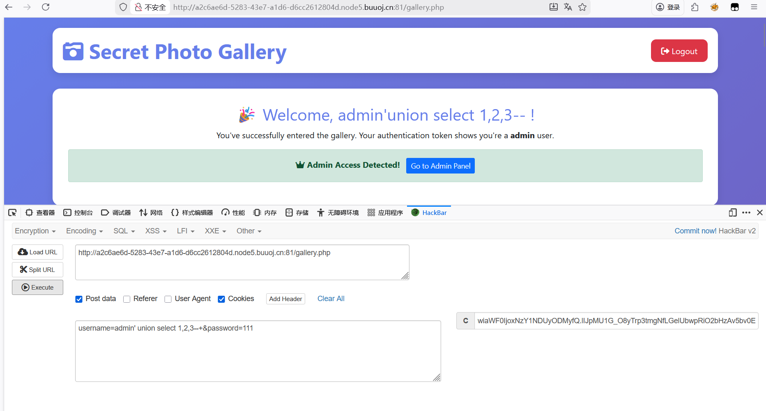766x411 pixels.
Task: Expand the XSS dropdown menu
Action: click(156, 231)
